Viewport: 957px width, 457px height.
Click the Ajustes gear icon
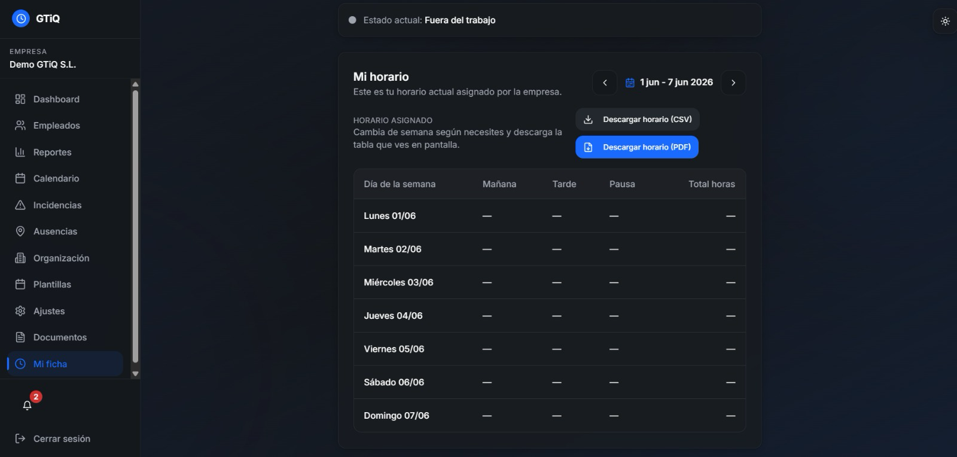tap(20, 311)
